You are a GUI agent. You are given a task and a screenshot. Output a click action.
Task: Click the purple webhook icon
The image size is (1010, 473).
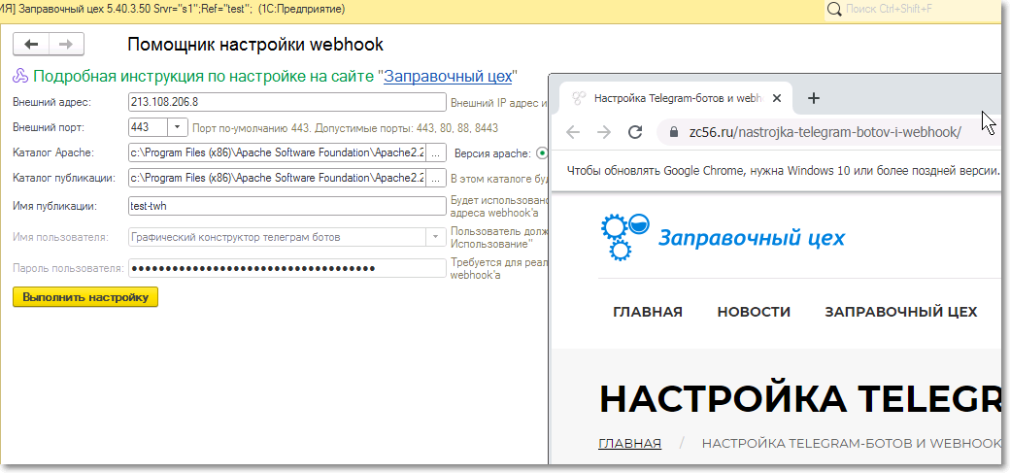coord(20,77)
